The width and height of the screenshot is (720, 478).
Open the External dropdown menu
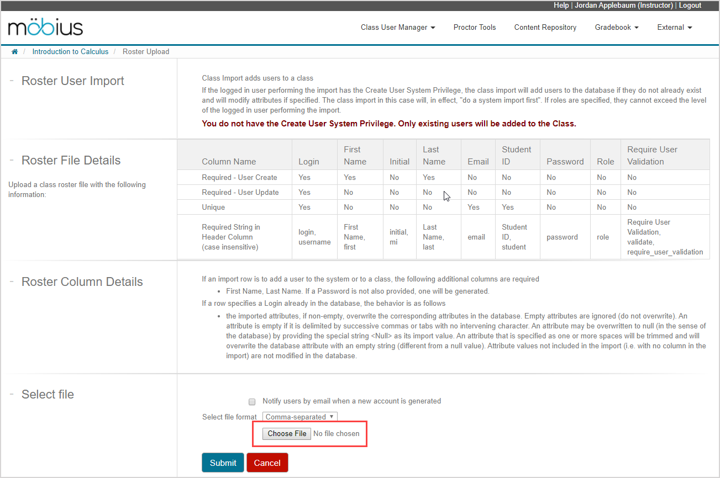click(674, 28)
